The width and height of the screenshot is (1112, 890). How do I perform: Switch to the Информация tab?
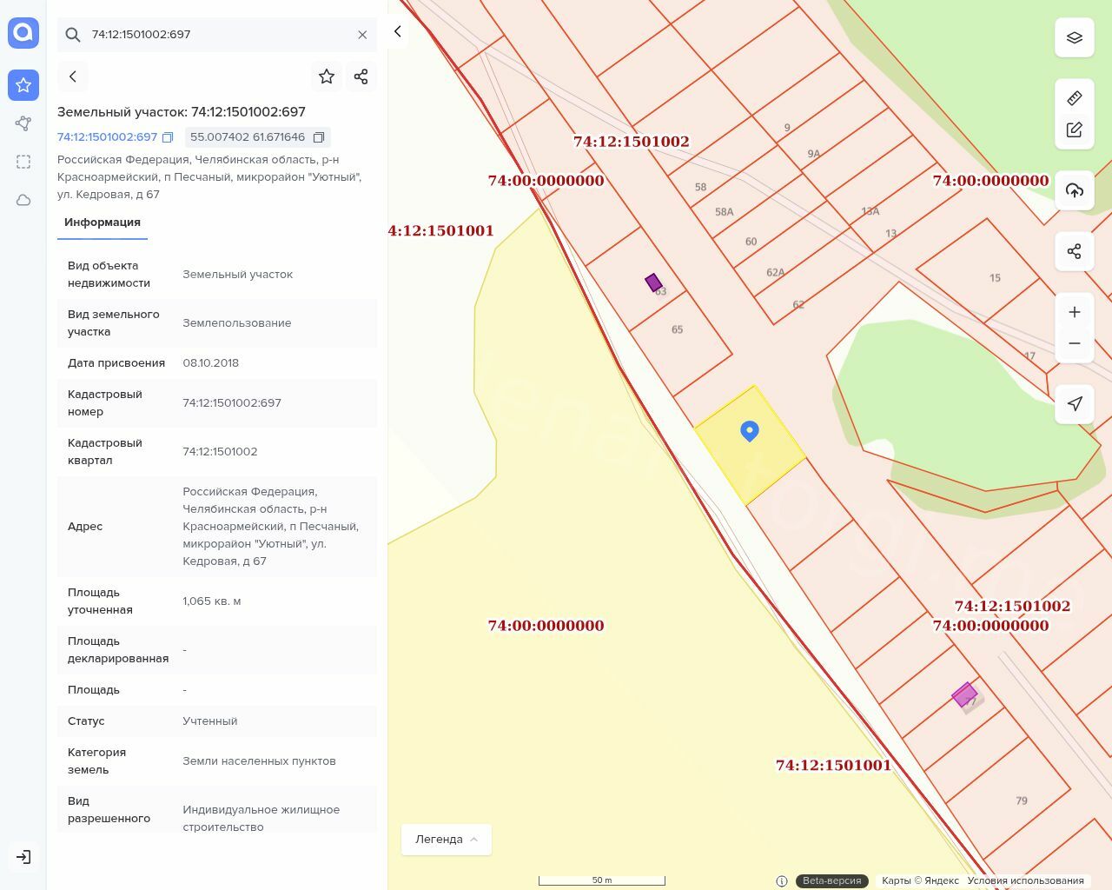click(x=103, y=222)
